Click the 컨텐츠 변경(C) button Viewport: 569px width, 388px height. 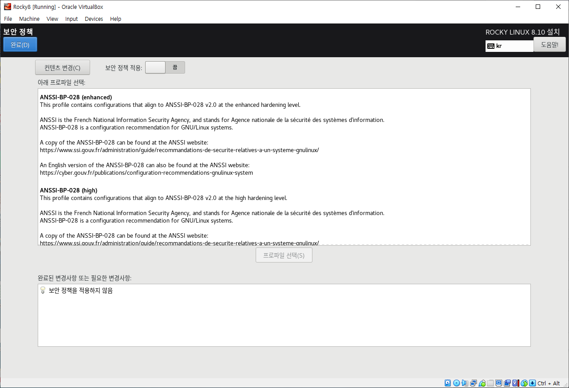pos(63,67)
